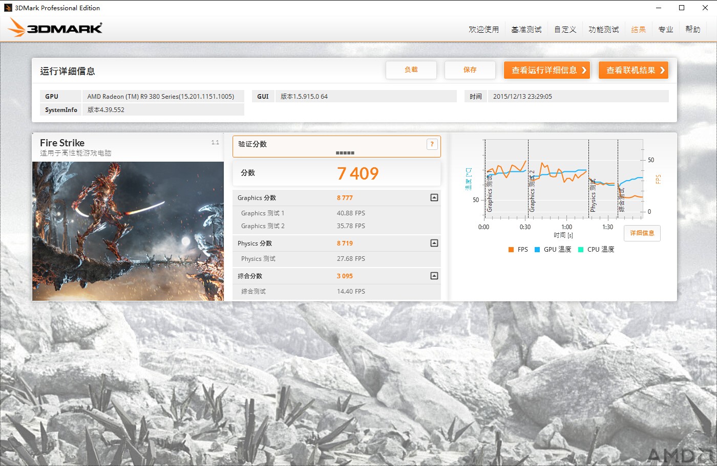Collapse the Graphics 分数 section

tap(434, 197)
